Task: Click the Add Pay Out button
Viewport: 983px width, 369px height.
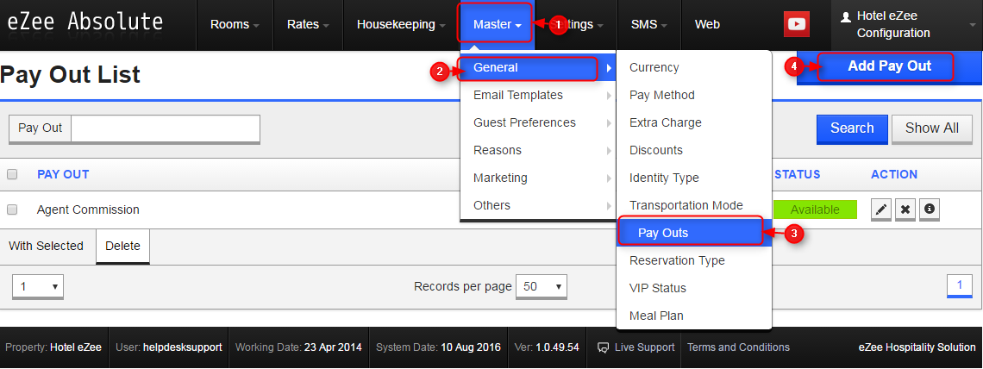Action: click(x=890, y=66)
